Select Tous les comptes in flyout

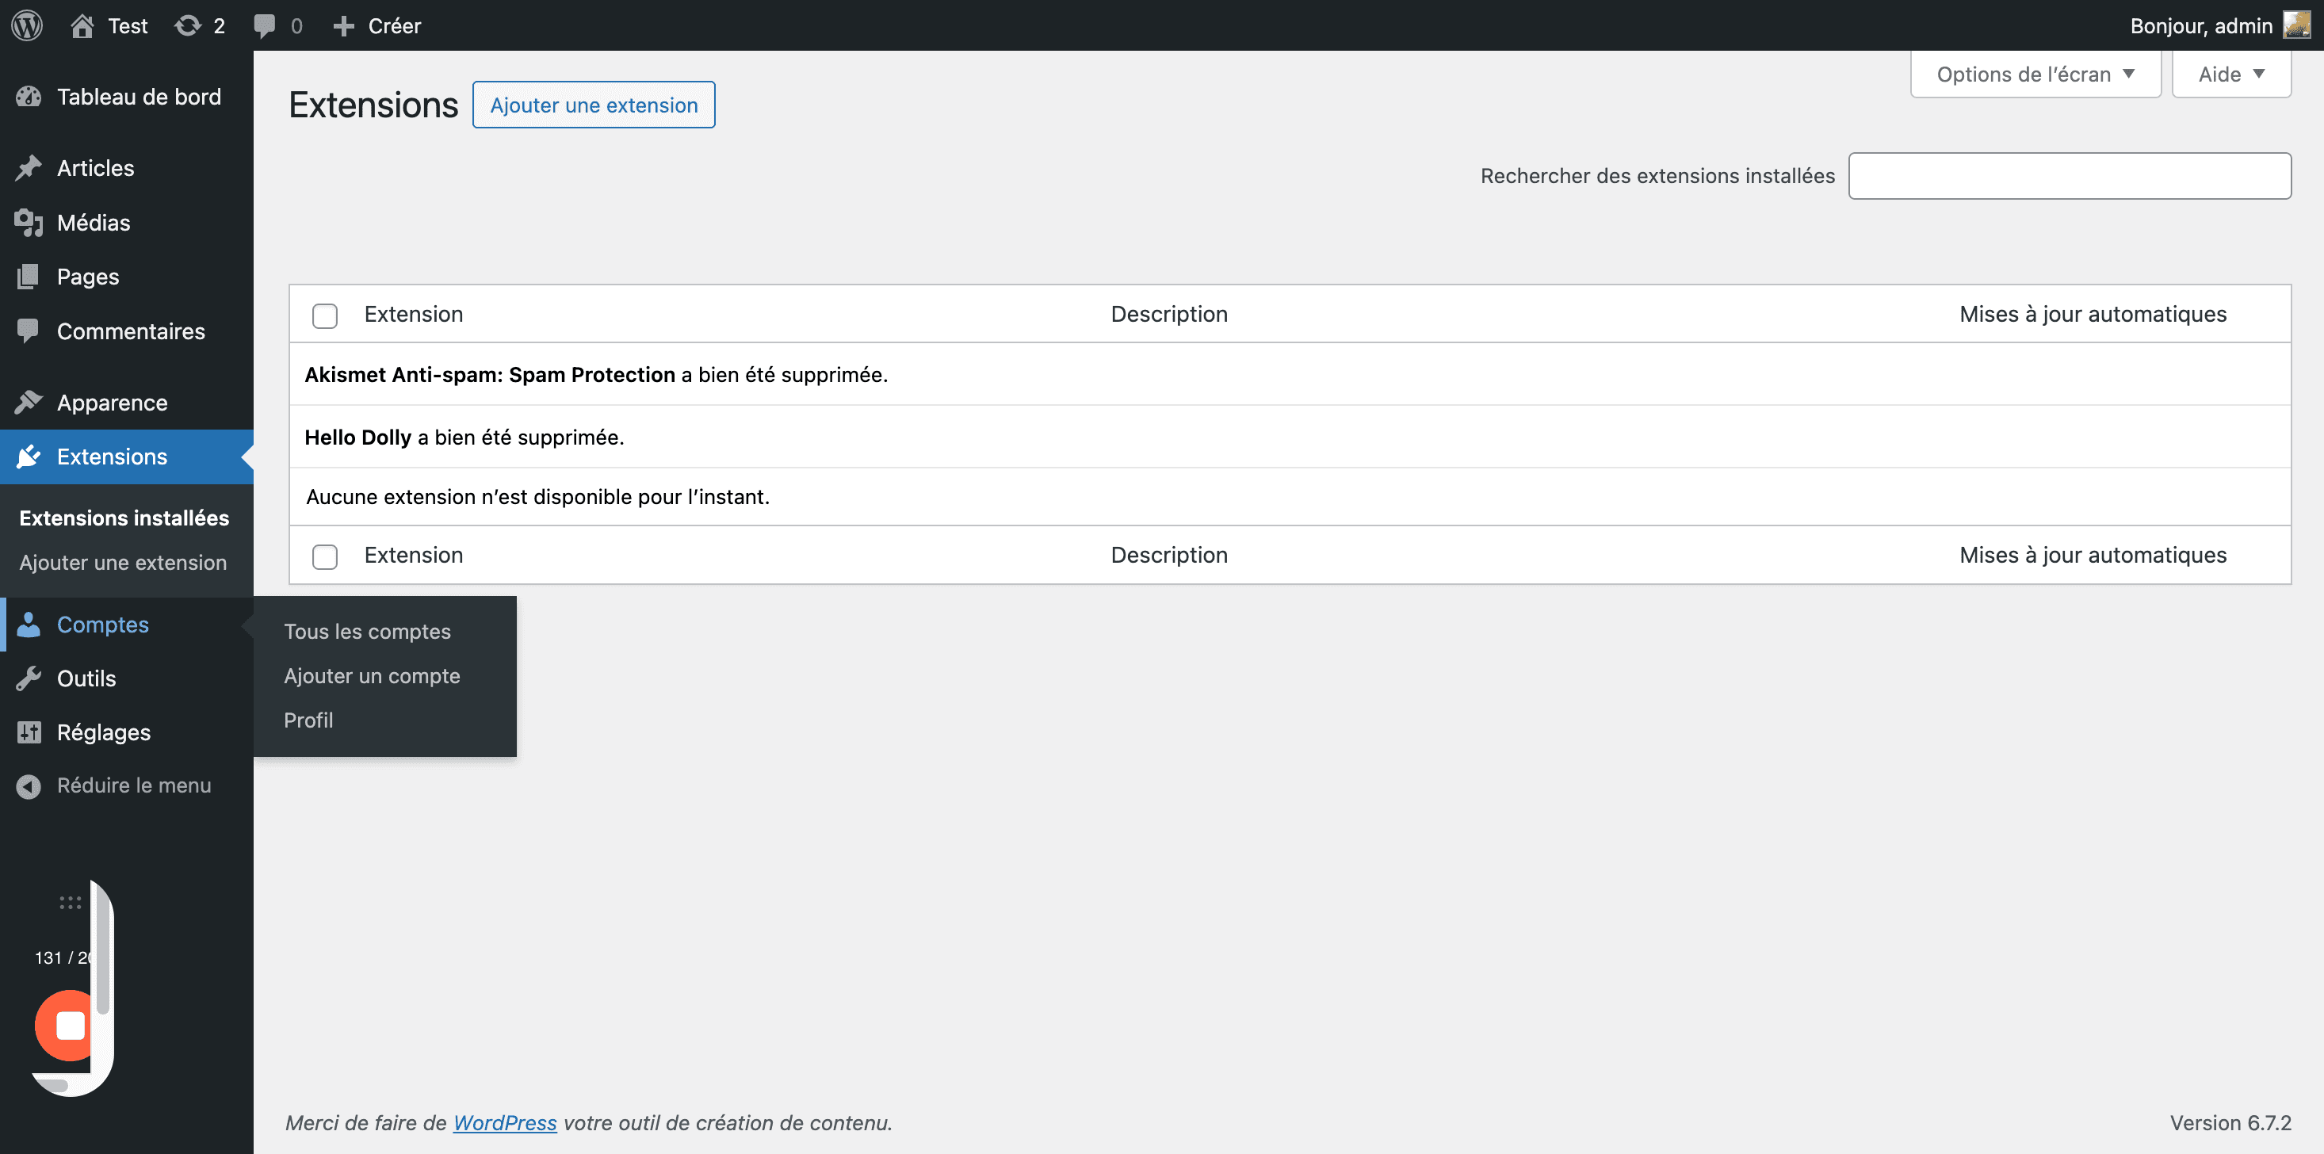pyautogui.click(x=367, y=632)
